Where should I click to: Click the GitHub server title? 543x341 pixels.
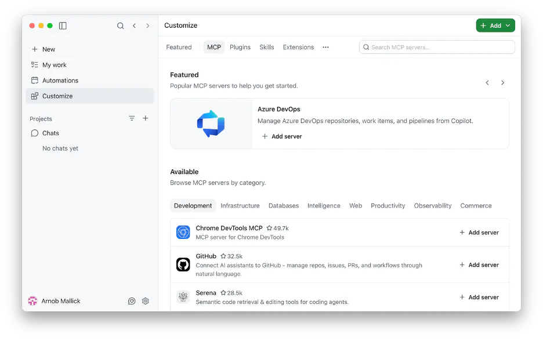206,256
